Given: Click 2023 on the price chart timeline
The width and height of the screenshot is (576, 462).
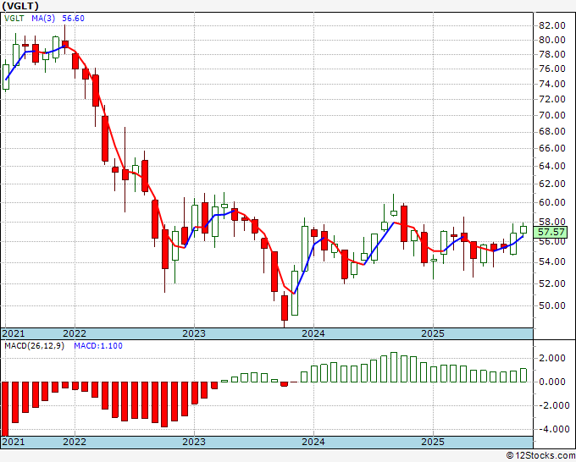Looking at the screenshot, I should point(194,333).
